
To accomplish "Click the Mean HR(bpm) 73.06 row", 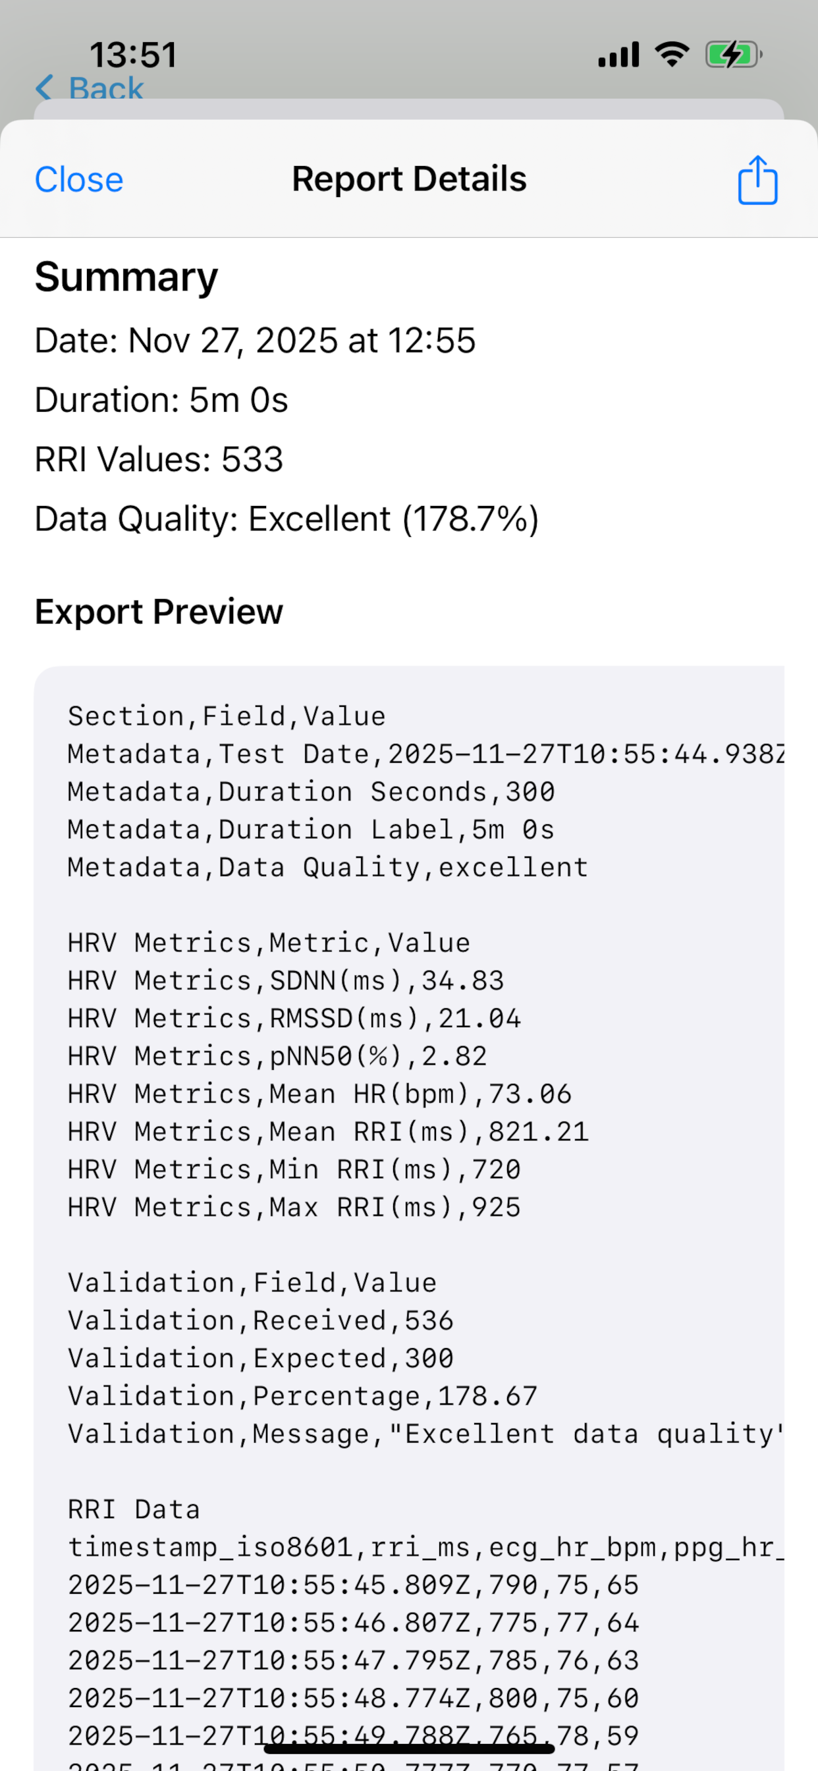I will click(x=319, y=1094).
